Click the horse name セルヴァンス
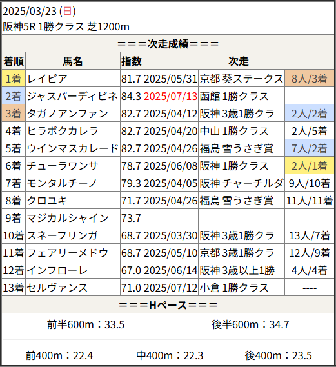The image size is (336, 367). (x=57, y=288)
